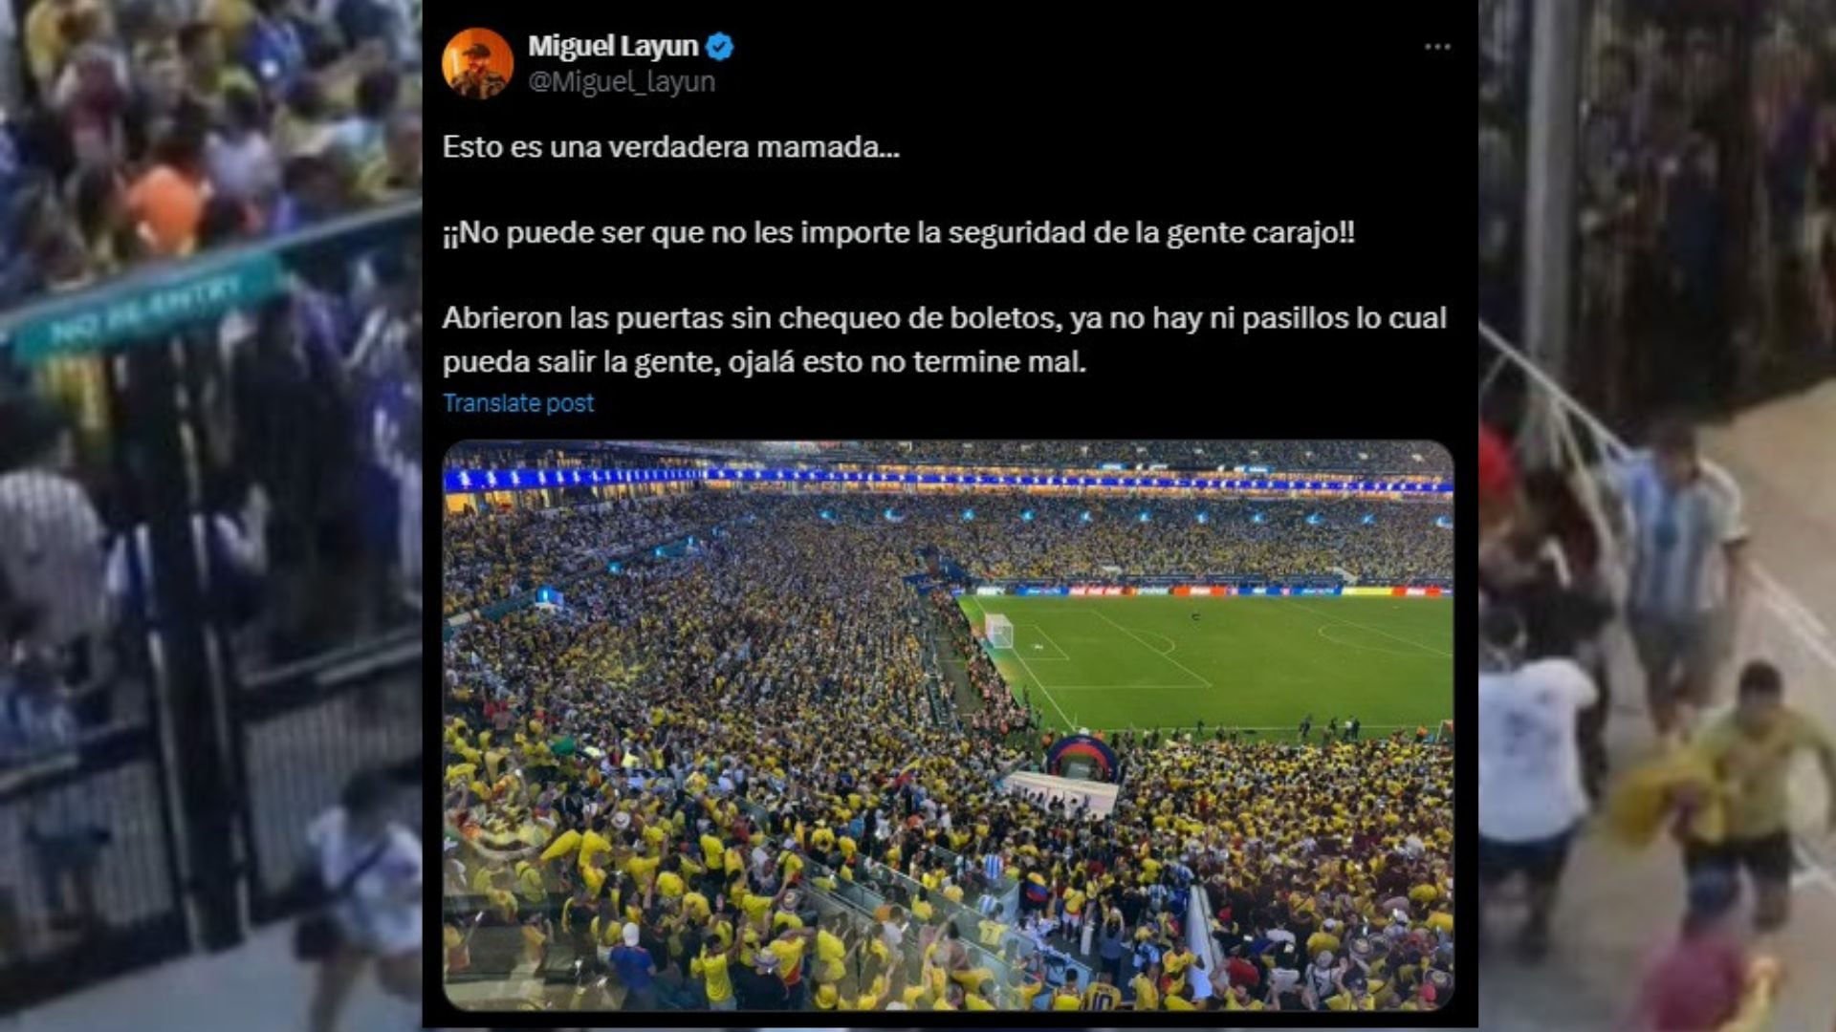Click the "Esto es una verdadera mamada" line
Viewport: 1836px width, 1032px height.
pos(671,147)
